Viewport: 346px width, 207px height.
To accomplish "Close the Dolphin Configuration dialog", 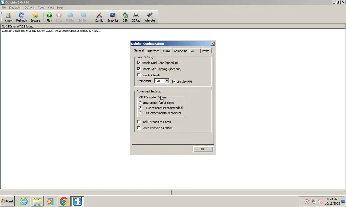I will point(213,43).
